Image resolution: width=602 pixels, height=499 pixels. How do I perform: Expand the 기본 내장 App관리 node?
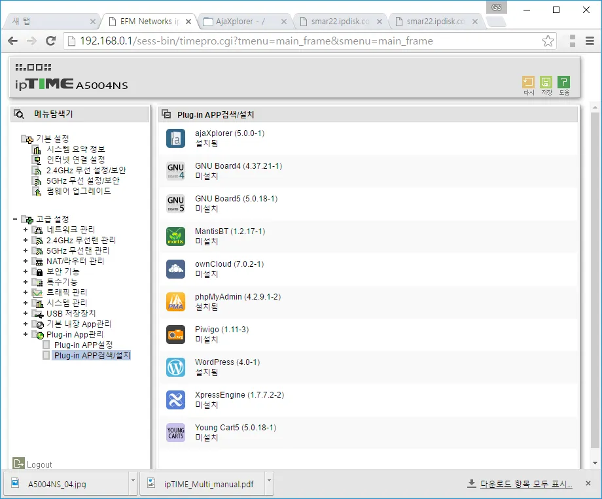[x=26, y=324]
